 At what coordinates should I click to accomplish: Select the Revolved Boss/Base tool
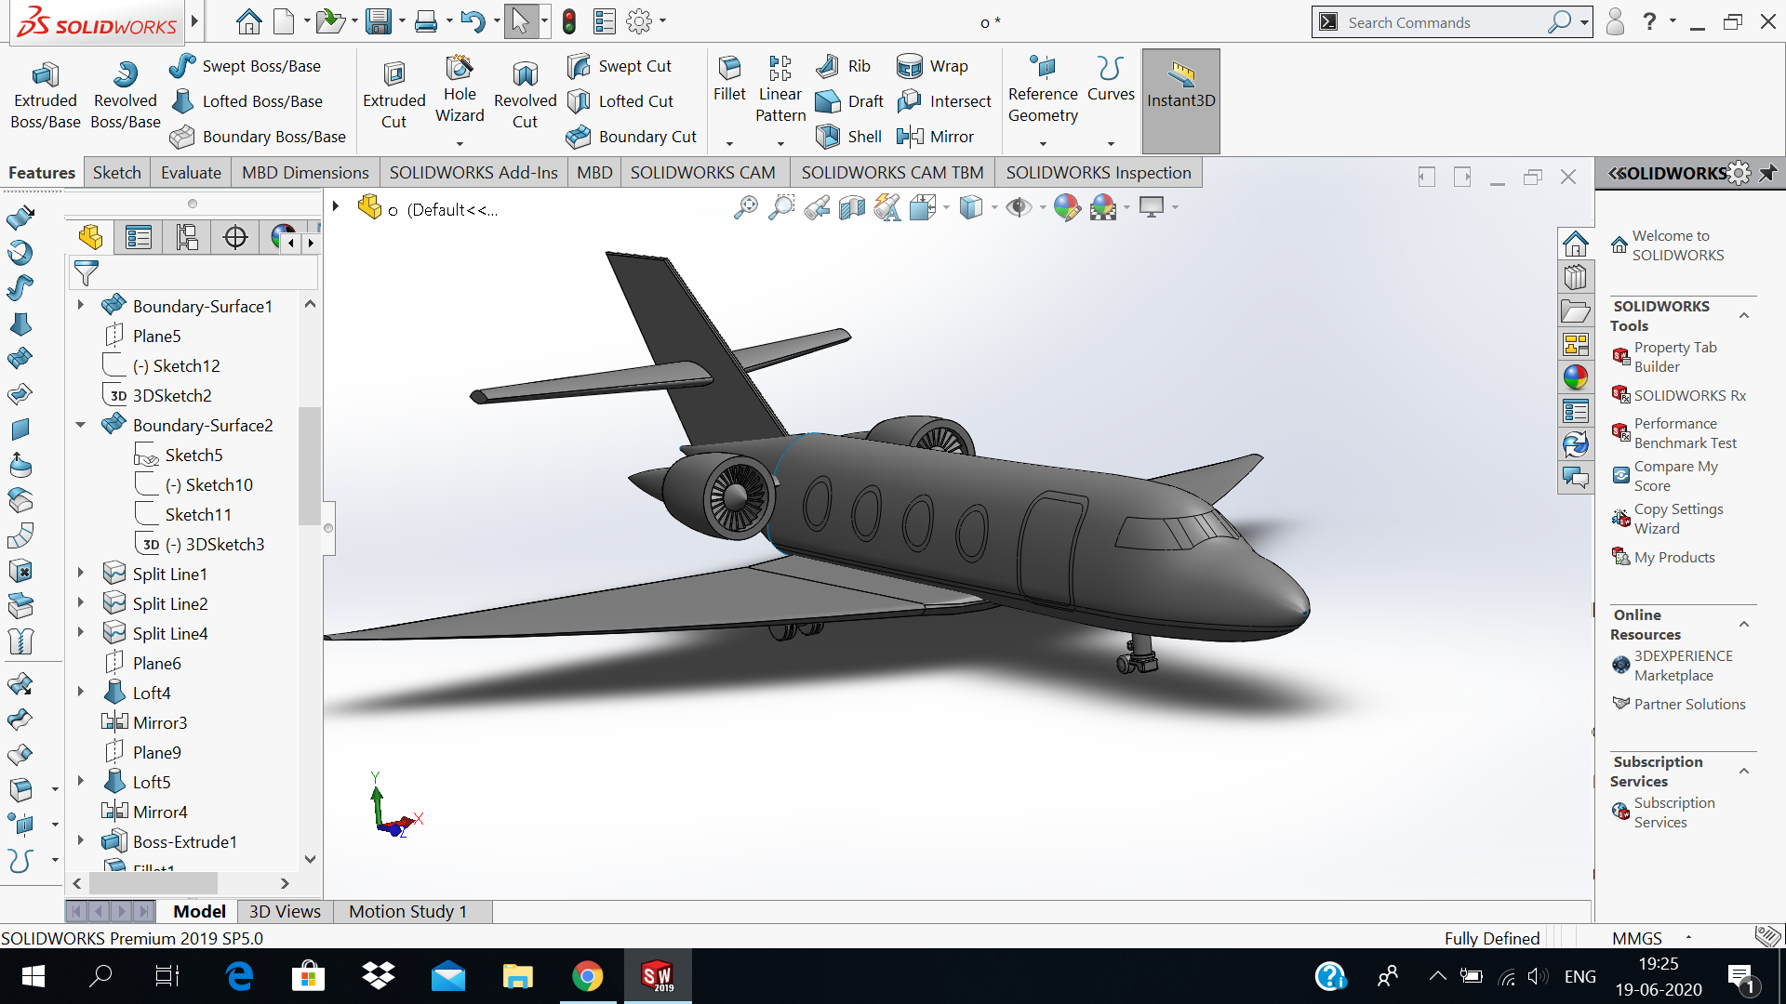click(126, 96)
